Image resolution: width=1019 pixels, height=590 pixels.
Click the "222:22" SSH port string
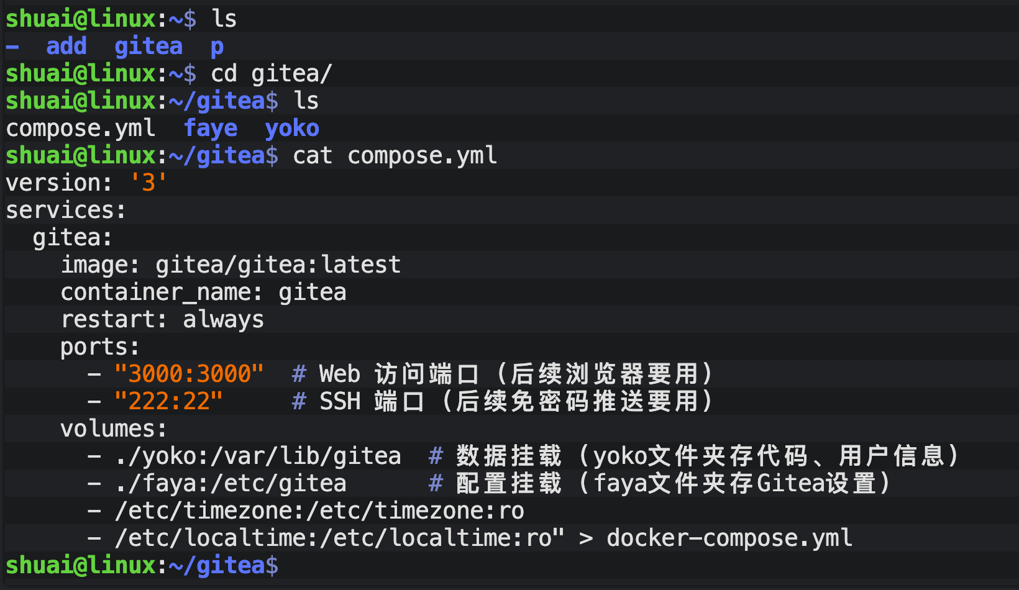(x=168, y=402)
